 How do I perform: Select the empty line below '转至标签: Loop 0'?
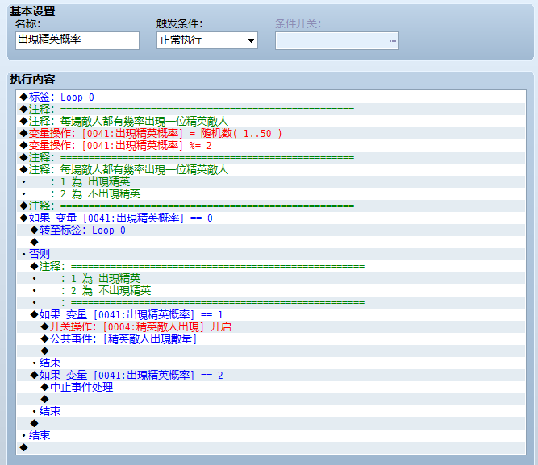tap(271, 242)
